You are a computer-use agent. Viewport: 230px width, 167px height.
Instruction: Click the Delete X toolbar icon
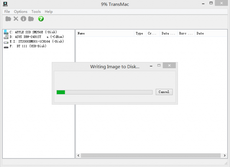[16, 19]
